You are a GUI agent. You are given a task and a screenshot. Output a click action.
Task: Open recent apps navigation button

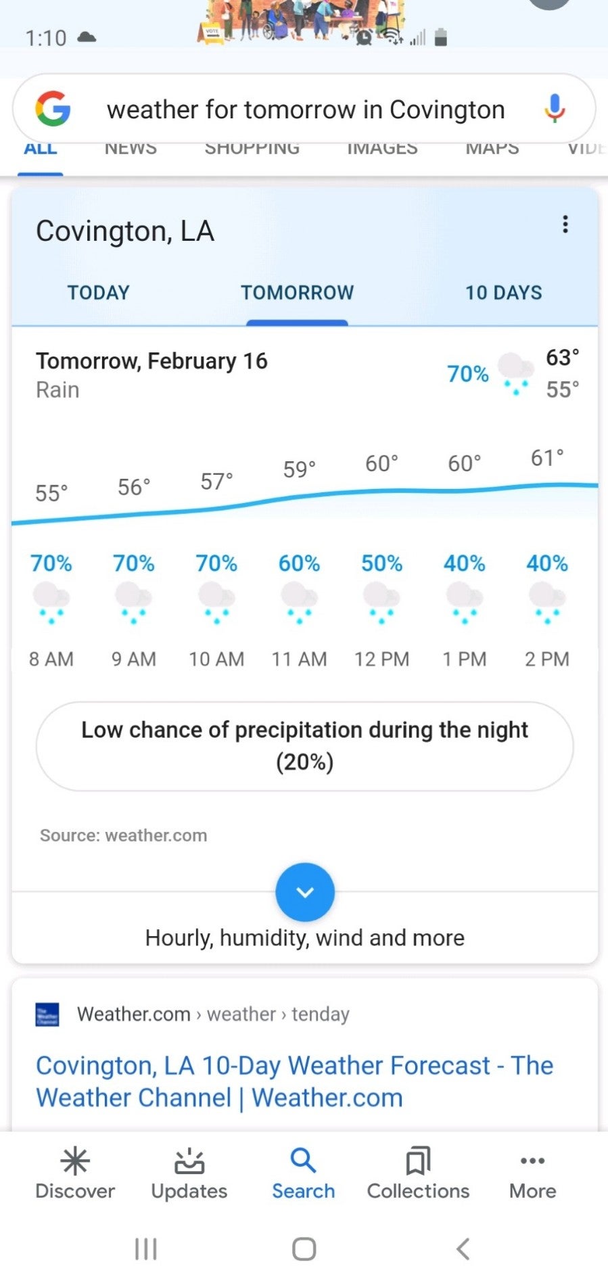point(146,1248)
